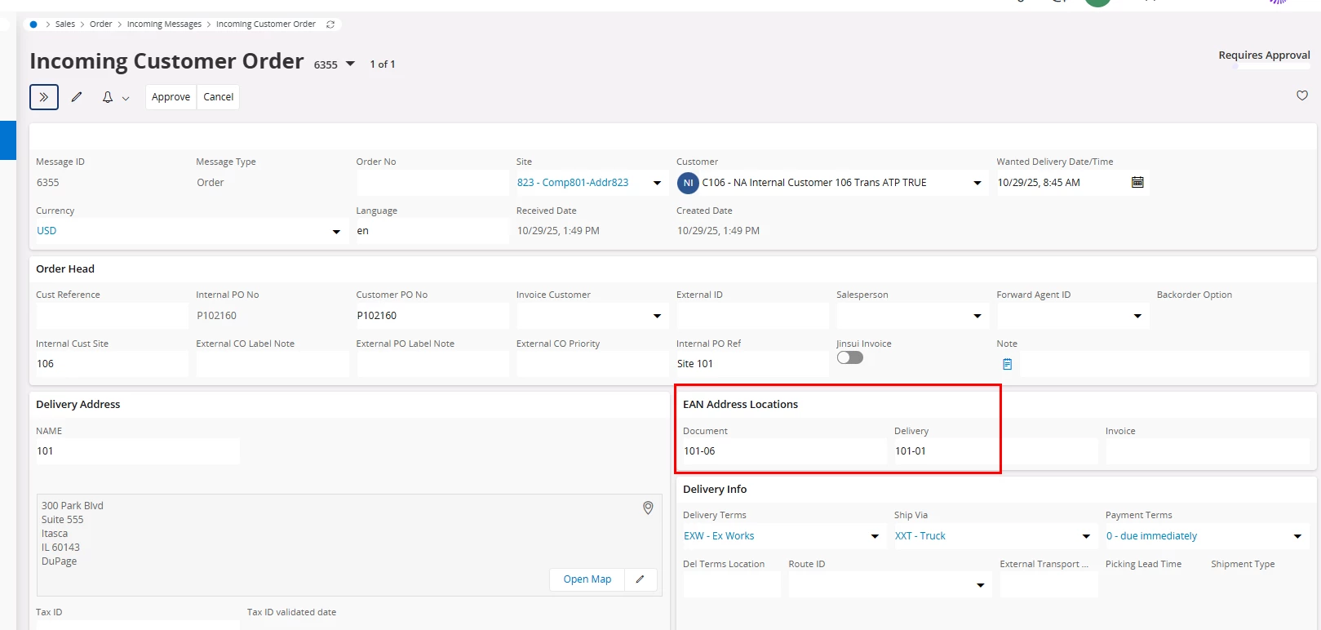Click the pencil edit icon in toolbar
Screen dimensions: 1321x630
coord(77,97)
